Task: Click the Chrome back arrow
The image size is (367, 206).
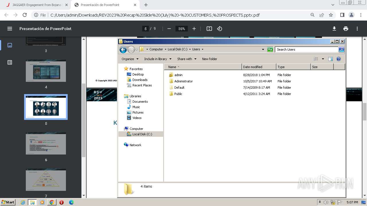Action: tap(6, 15)
